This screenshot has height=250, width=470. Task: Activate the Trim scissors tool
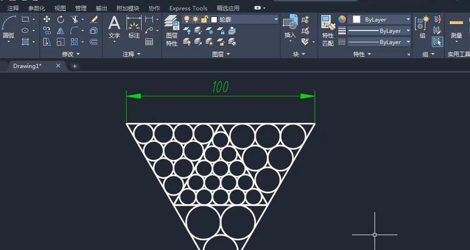click(x=75, y=19)
